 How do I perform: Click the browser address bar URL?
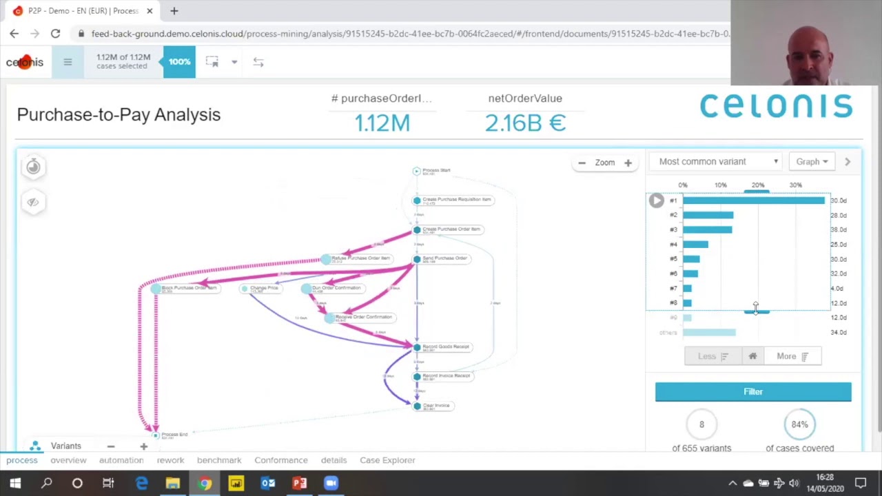pyautogui.click(x=409, y=33)
